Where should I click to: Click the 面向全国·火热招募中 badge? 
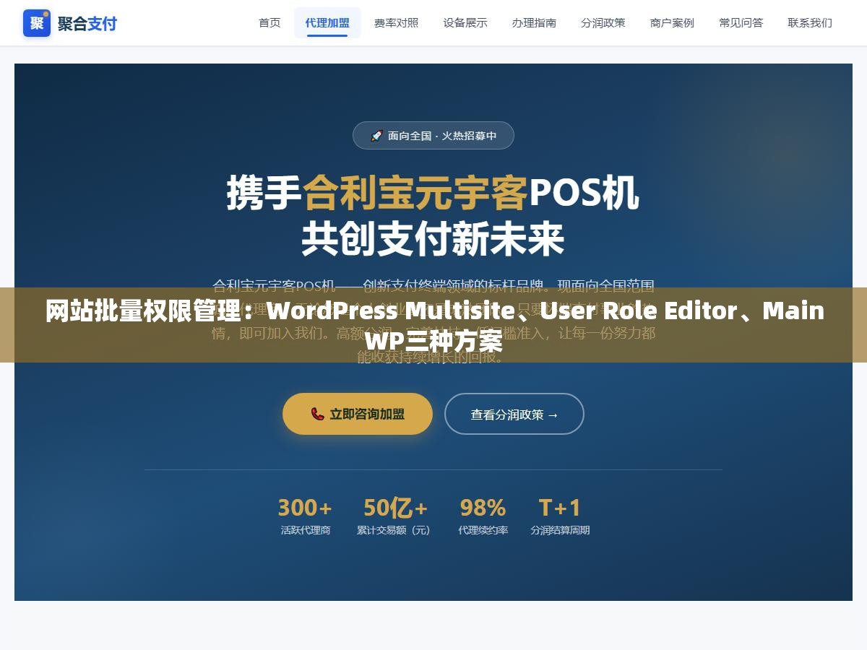(433, 136)
